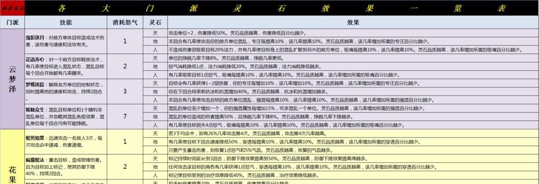Select effect 怒气消耗降低1点，法力消耗降低20%
The image size is (539, 184).
click(353, 66)
